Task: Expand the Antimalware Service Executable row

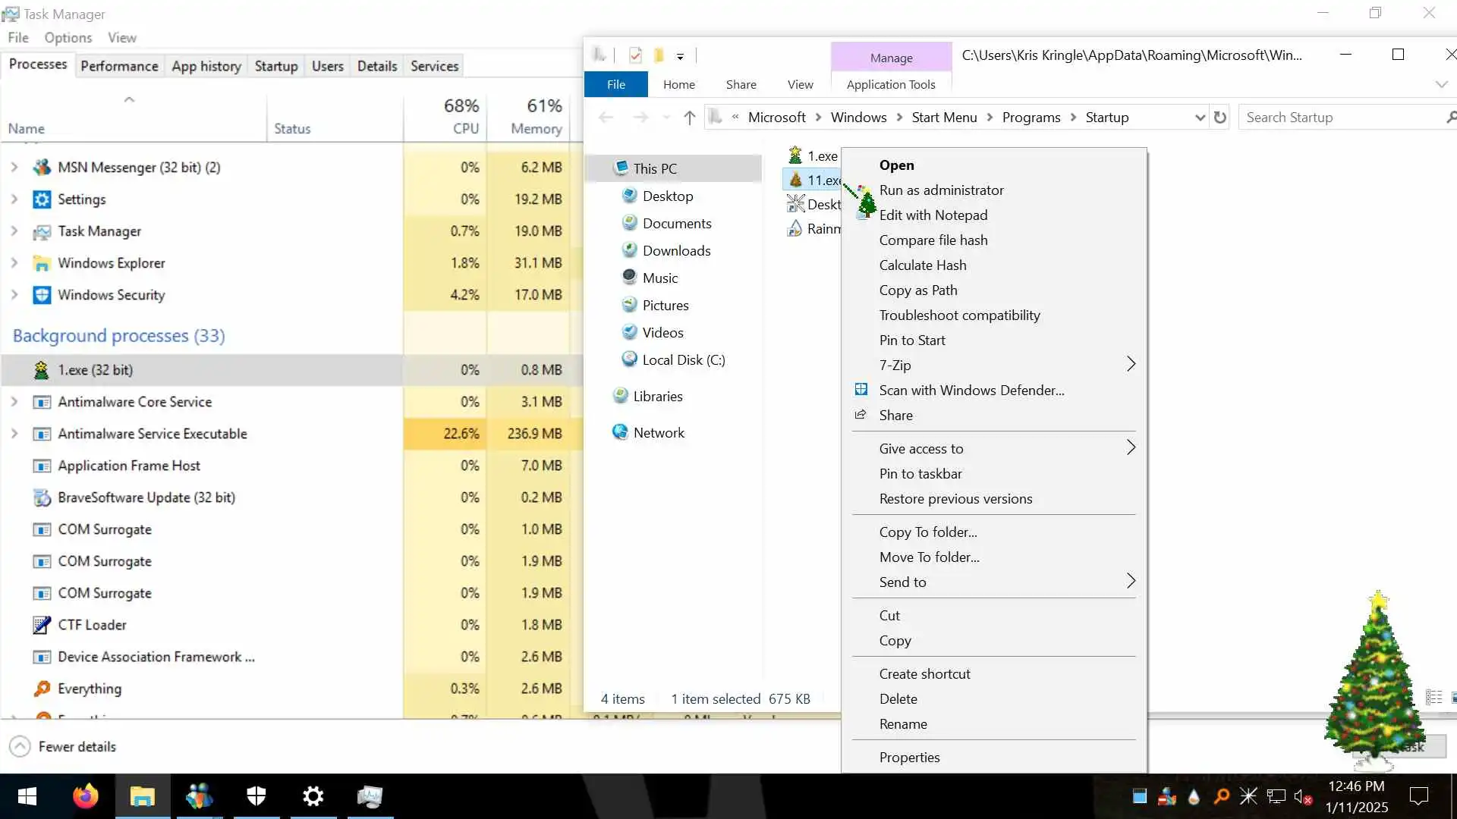Action: tap(14, 434)
